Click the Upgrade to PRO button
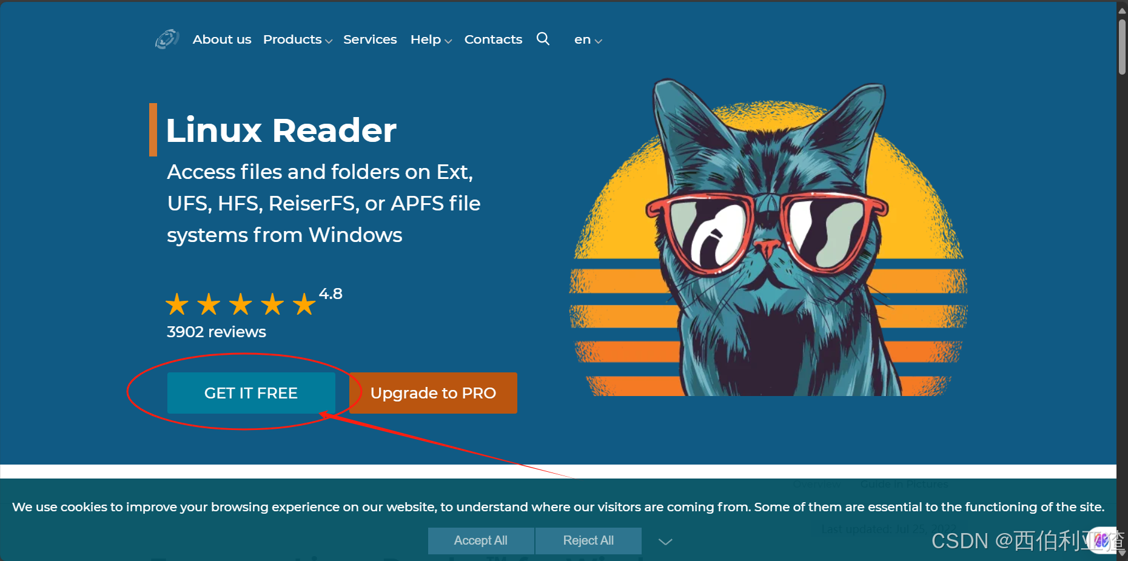The image size is (1128, 561). pos(433,393)
